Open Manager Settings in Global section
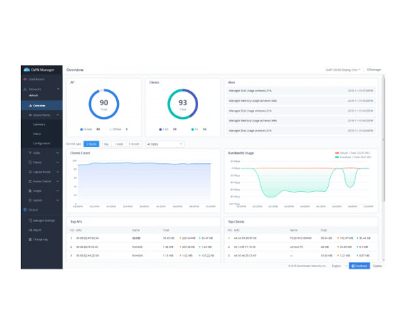This screenshot has width=410, height=336. coord(43,221)
